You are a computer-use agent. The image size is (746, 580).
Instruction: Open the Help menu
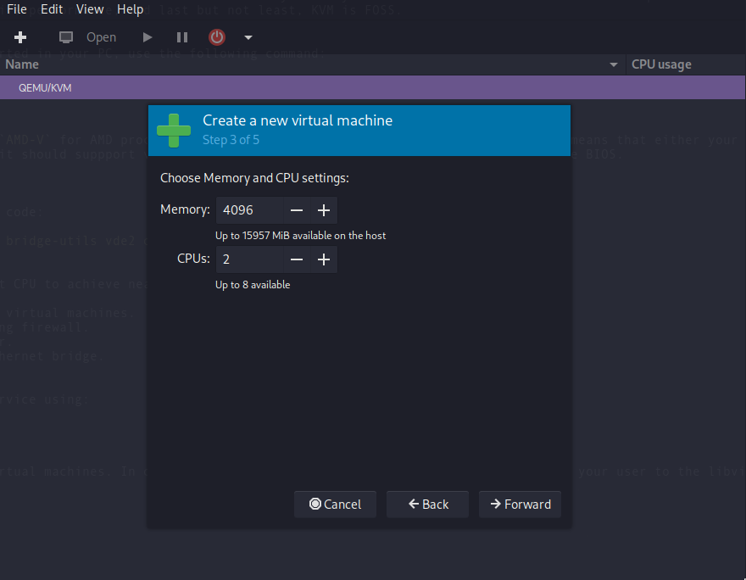click(x=130, y=9)
